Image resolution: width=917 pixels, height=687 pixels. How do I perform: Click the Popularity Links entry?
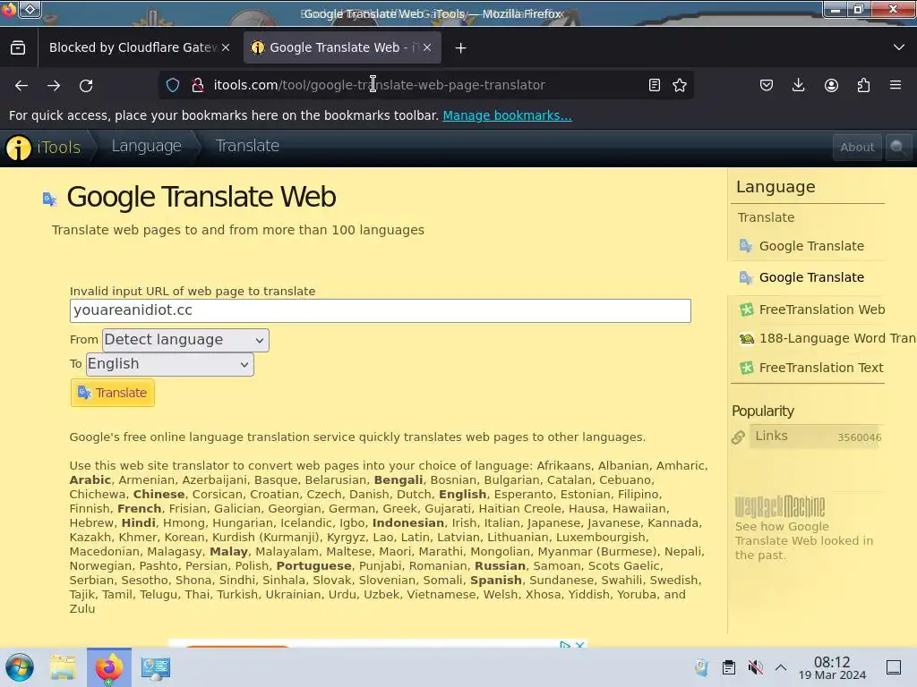tap(816, 437)
